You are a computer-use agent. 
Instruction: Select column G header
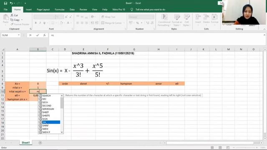pos(134,49)
